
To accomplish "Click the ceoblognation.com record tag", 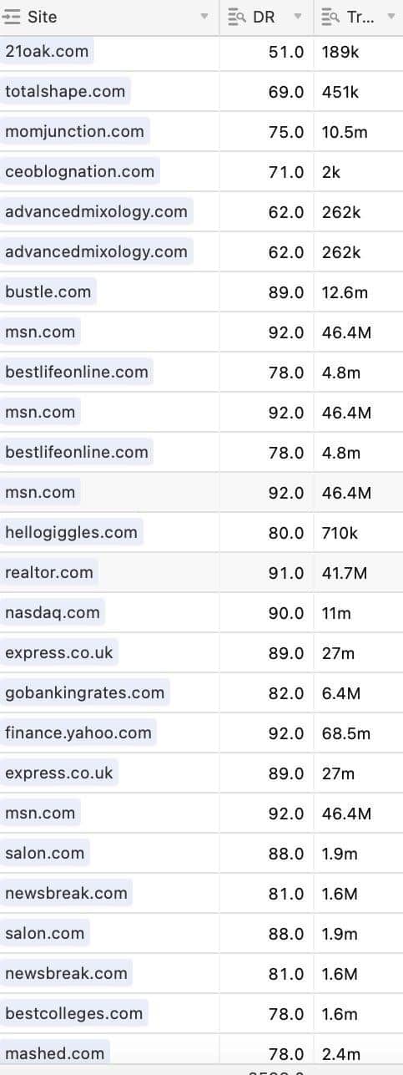I will [80, 171].
